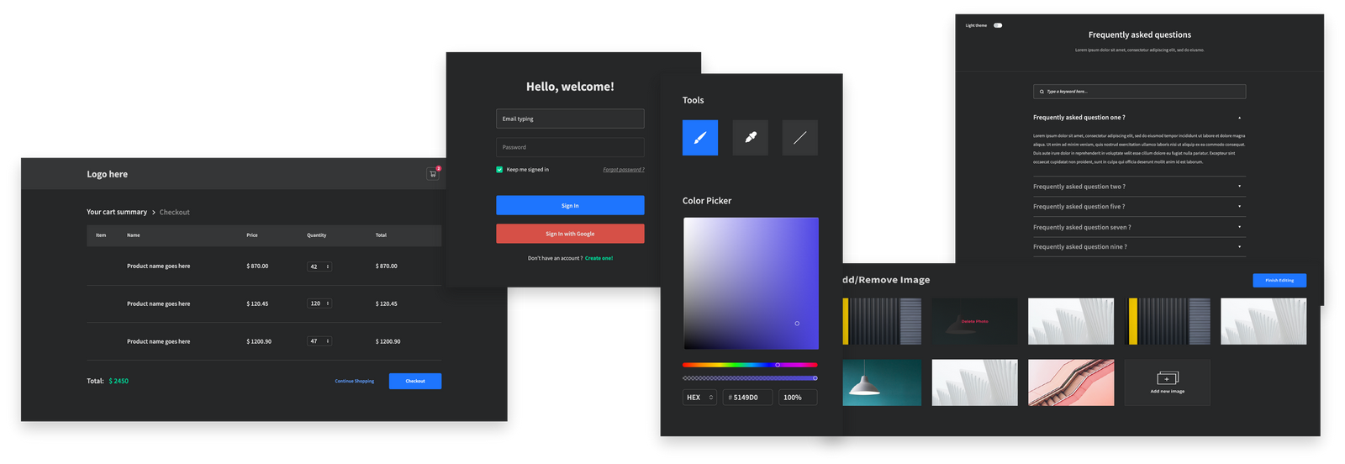Toggle the Light theme switch
This screenshot has width=1345, height=464.
click(x=998, y=25)
